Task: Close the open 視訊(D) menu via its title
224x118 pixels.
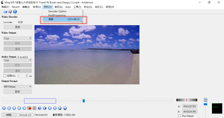Action: pos(48,7)
